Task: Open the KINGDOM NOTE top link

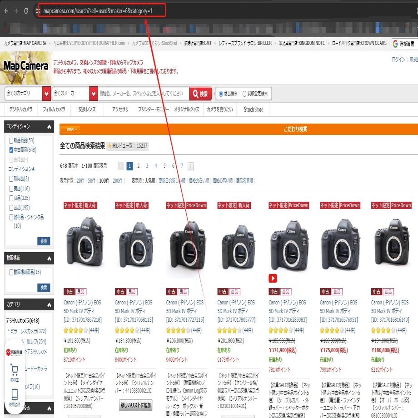Action: click(302, 43)
